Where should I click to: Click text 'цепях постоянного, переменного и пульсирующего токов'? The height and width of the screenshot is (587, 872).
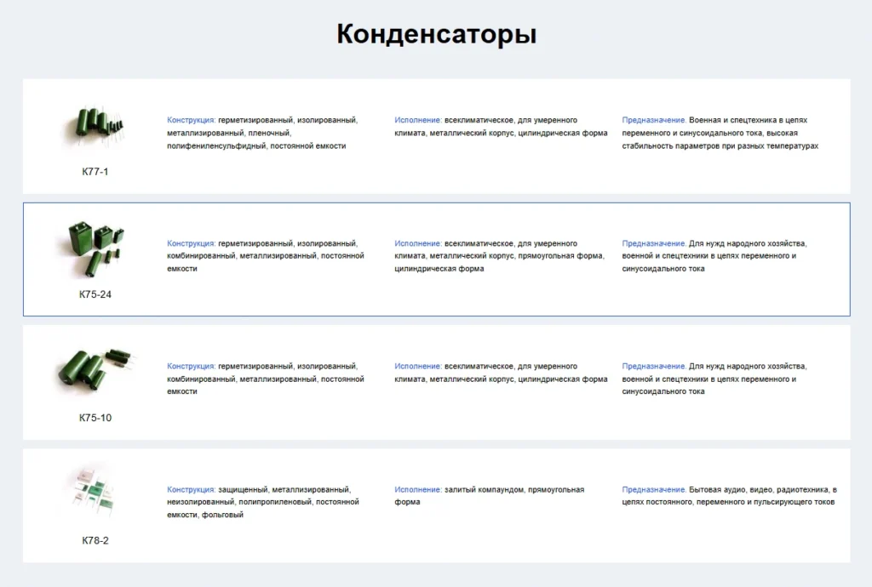728,502
